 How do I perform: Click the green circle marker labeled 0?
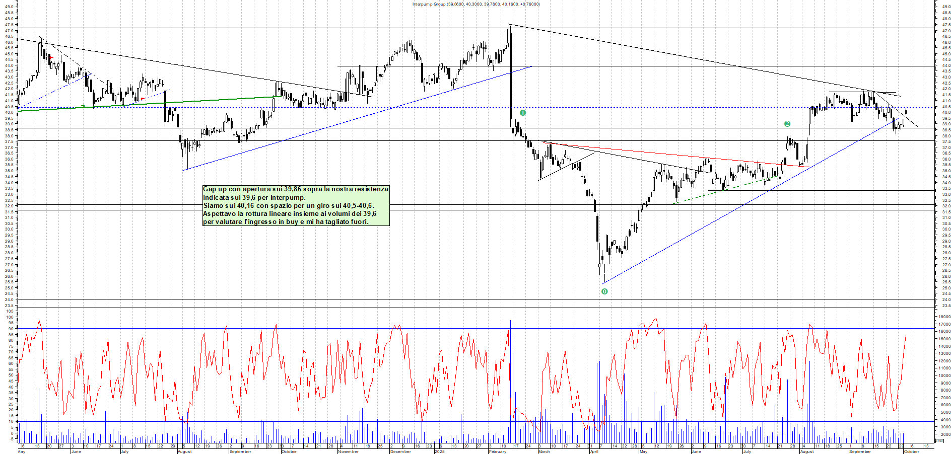pyautogui.click(x=604, y=291)
